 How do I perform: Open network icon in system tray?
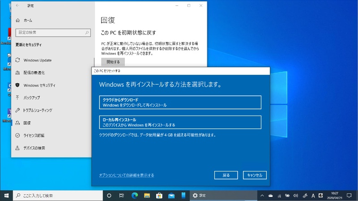click(279, 196)
